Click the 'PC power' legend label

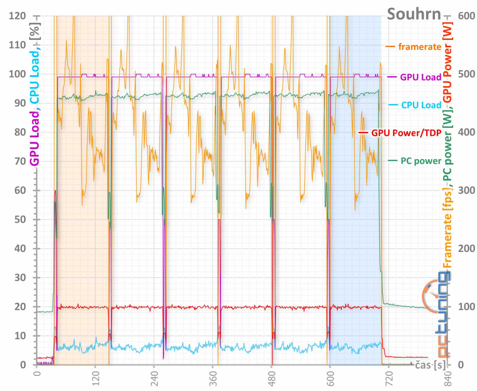click(421, 161)
